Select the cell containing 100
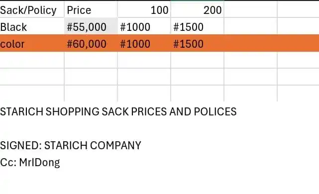The image size is (319, 194). 144,9
